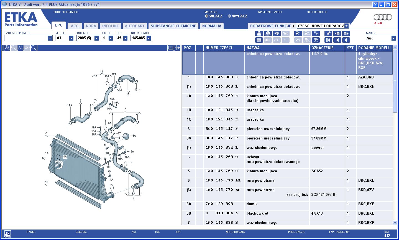Select the tlumik 7M0 129 808 row

[287, 206]
